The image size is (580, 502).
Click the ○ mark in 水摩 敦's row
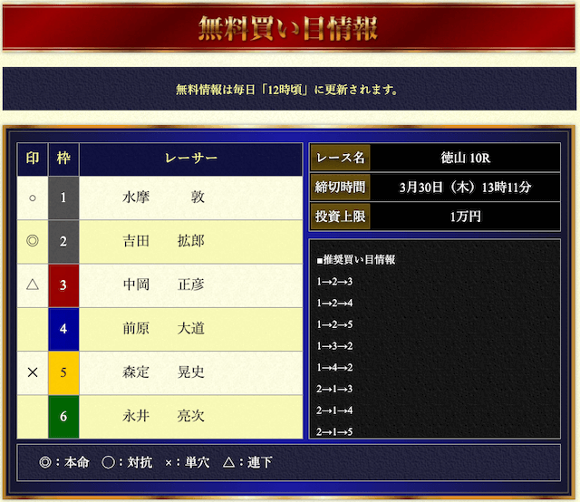(33, 198)
